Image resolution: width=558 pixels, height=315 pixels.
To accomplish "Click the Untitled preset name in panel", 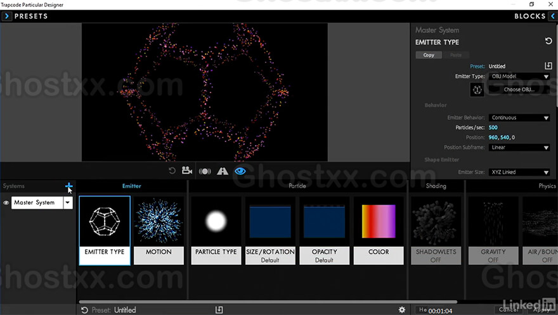I will 496,66.
